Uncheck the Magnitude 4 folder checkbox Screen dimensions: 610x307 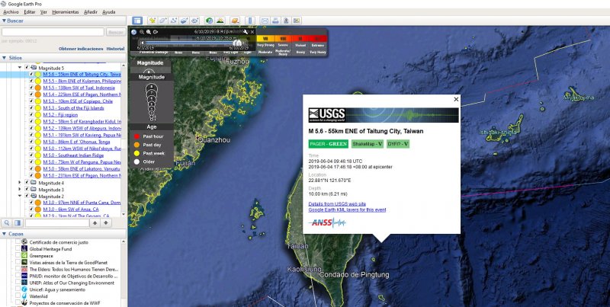click(27, 183)
